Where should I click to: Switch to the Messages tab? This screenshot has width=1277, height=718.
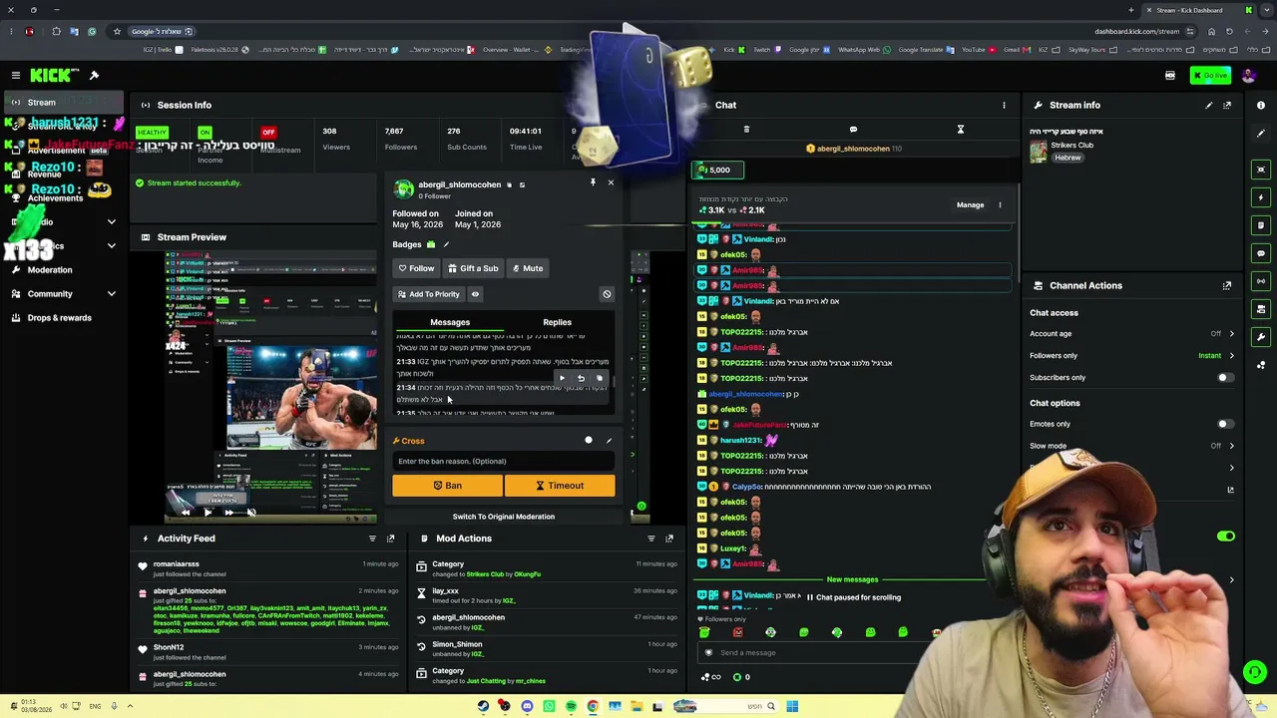click(450, 322)
